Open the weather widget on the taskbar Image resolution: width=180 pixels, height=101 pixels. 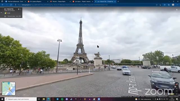[x=143, y=99]
